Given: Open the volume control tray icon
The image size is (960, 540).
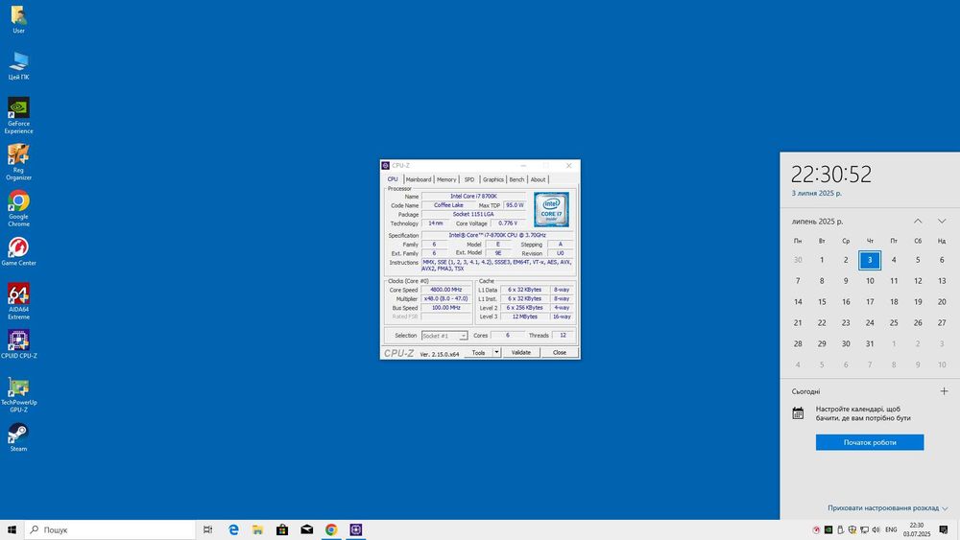Looking at the screenshot, I should (x=876, y=529).
